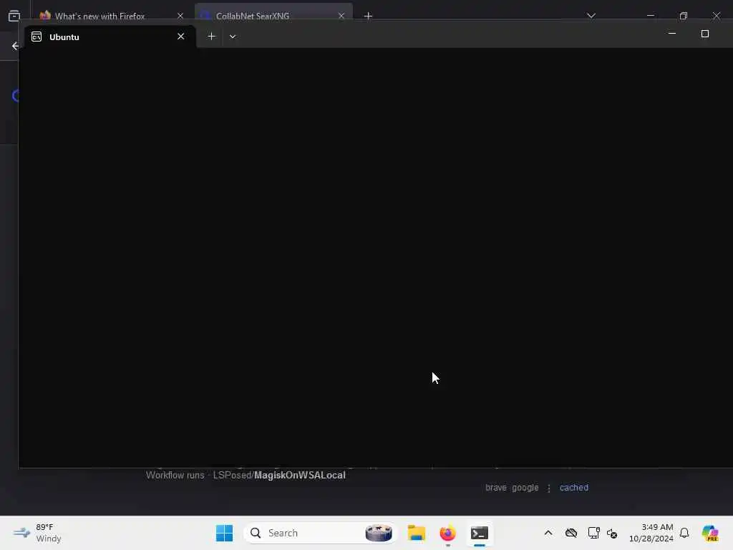Click the google engine label
This screenshot has width=733, height=550.
525,487
